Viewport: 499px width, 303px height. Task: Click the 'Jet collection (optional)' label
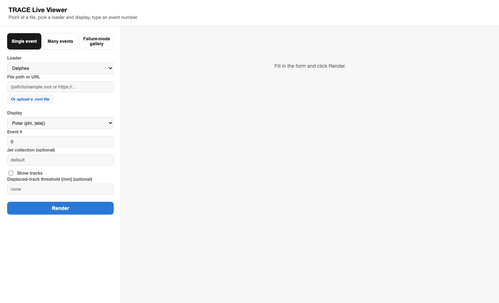click(x=31, y=150)
